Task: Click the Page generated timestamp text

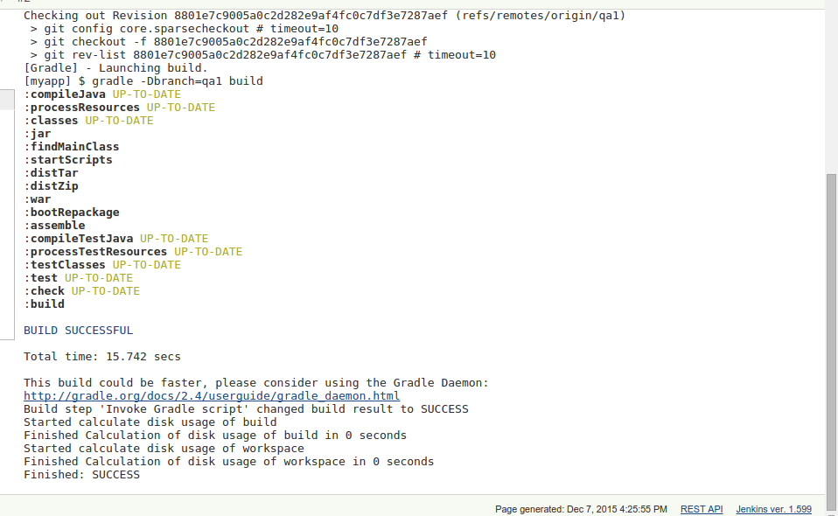Action: (x=581, y=509)
